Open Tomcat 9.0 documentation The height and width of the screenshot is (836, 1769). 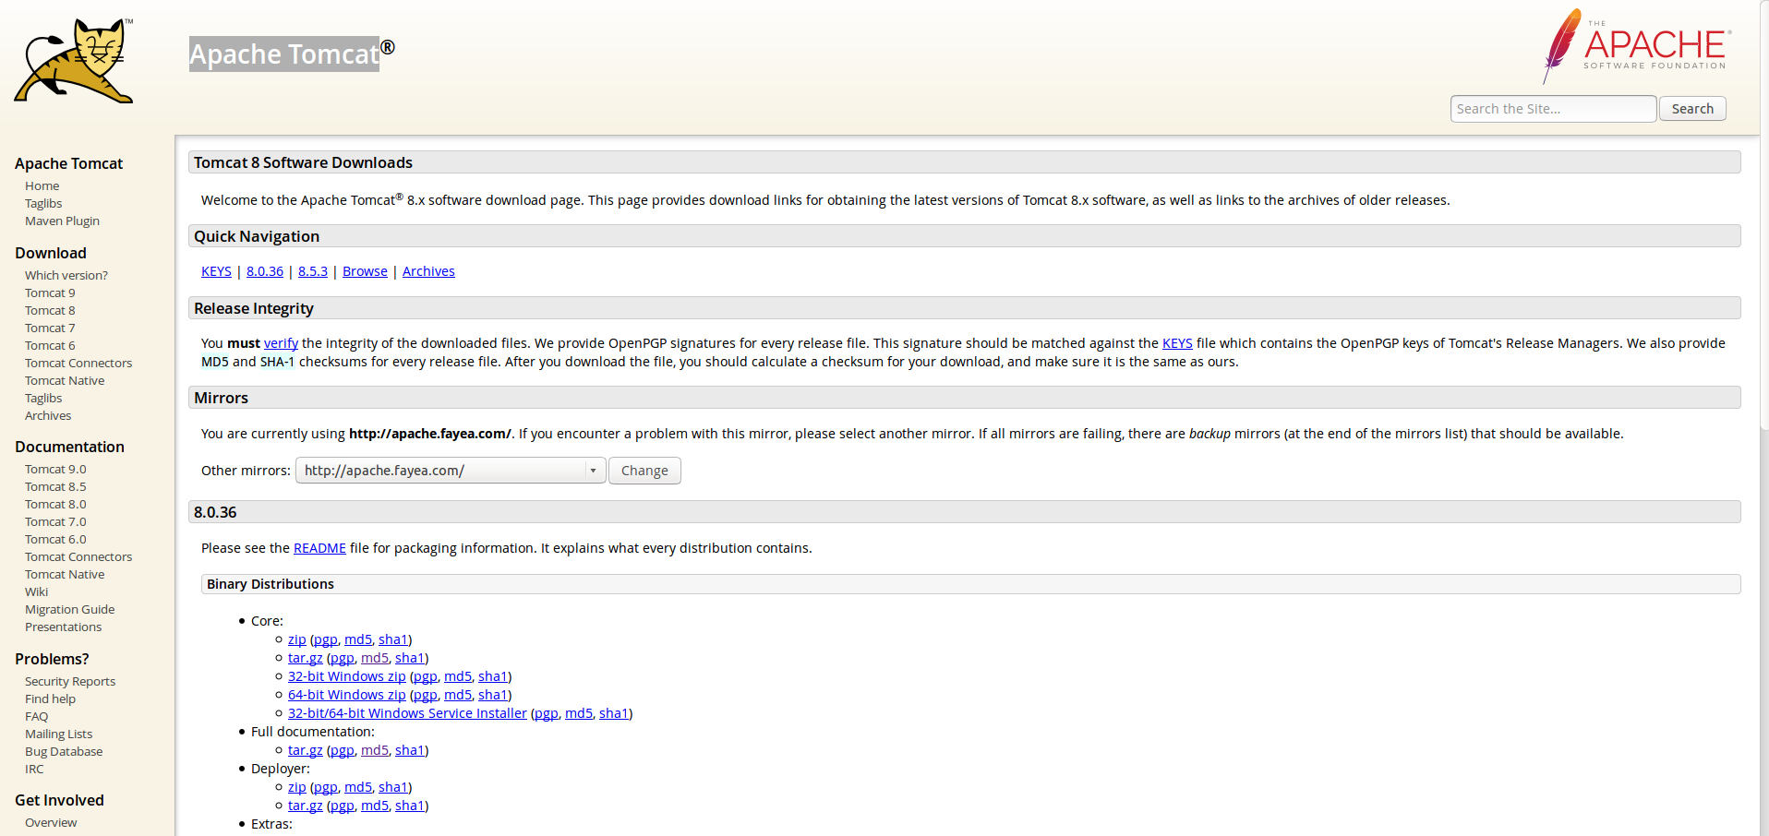(x=55, y=470)
